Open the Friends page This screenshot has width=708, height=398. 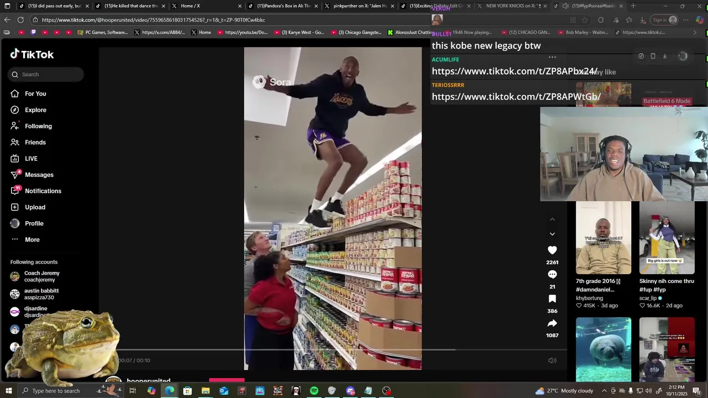(28, 142)
